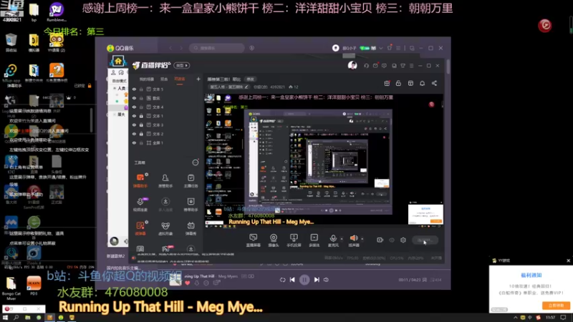Open the mail icon with red dot
573x322 pixels.
tap(375, 66)
